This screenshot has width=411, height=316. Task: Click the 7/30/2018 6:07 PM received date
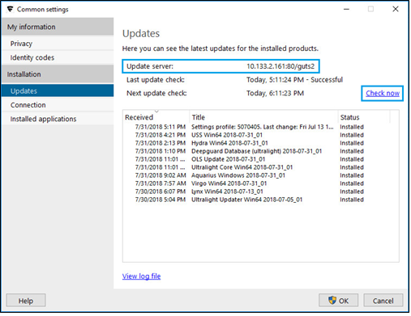161,192
